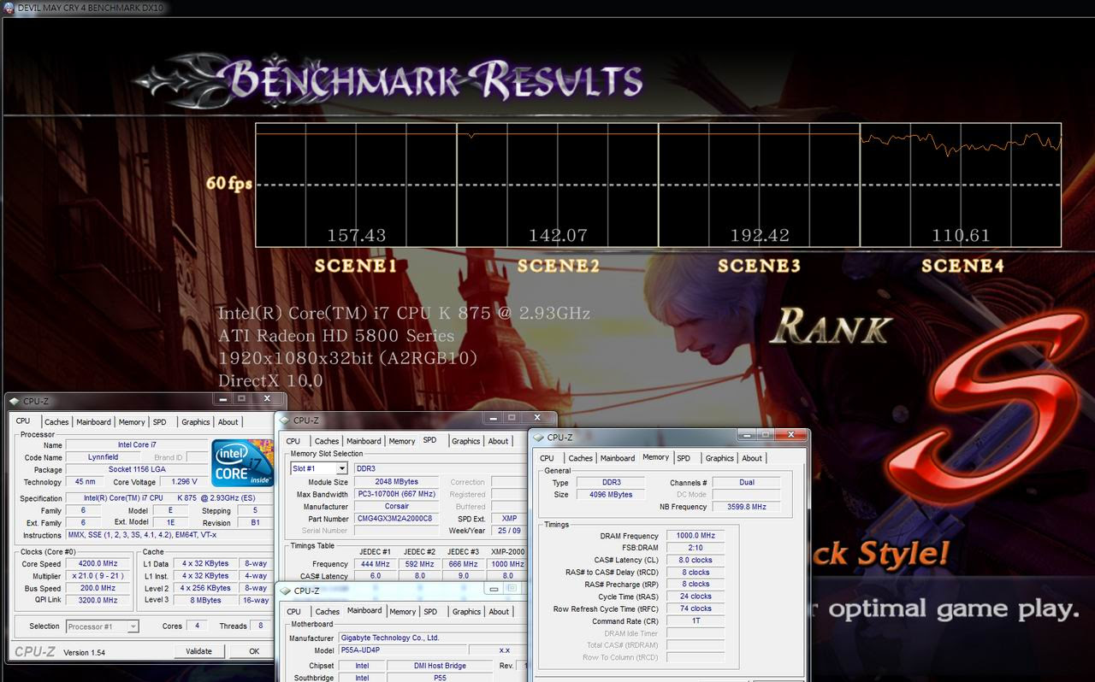The width and height of the screenshot is (1095, 682).
Task: Select Graphics tab in the SPD CPU-Z window
Action: click(465, 442)
